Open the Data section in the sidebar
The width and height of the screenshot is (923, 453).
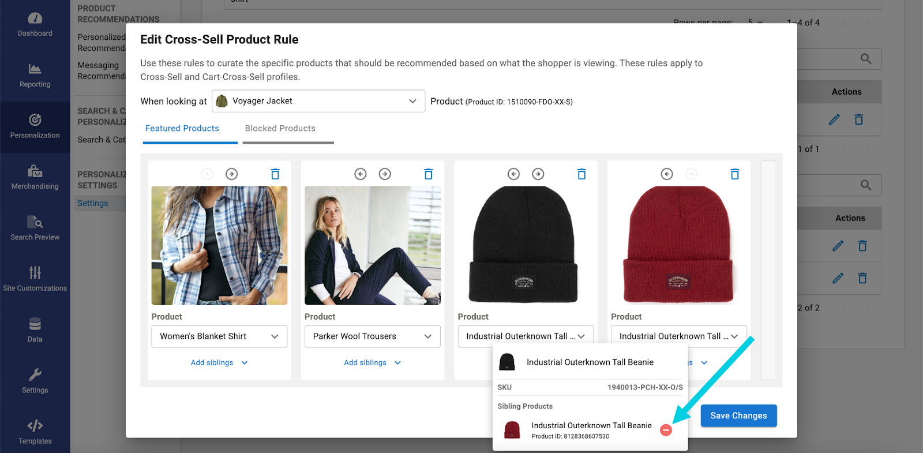pos(35,331)
